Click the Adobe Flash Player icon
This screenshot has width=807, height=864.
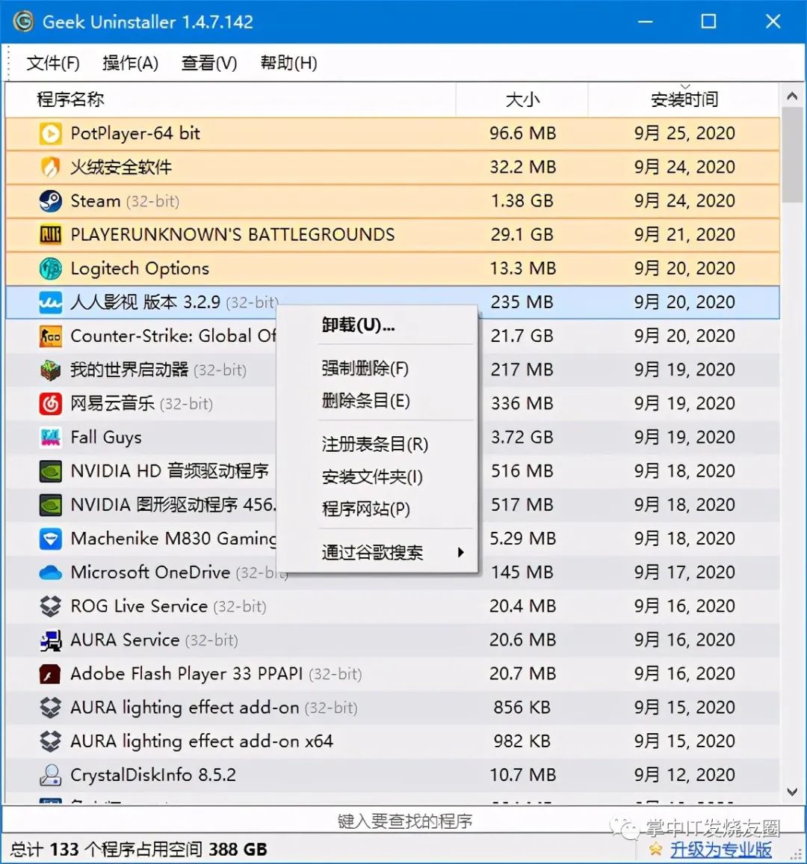click(x=50, y=674)
